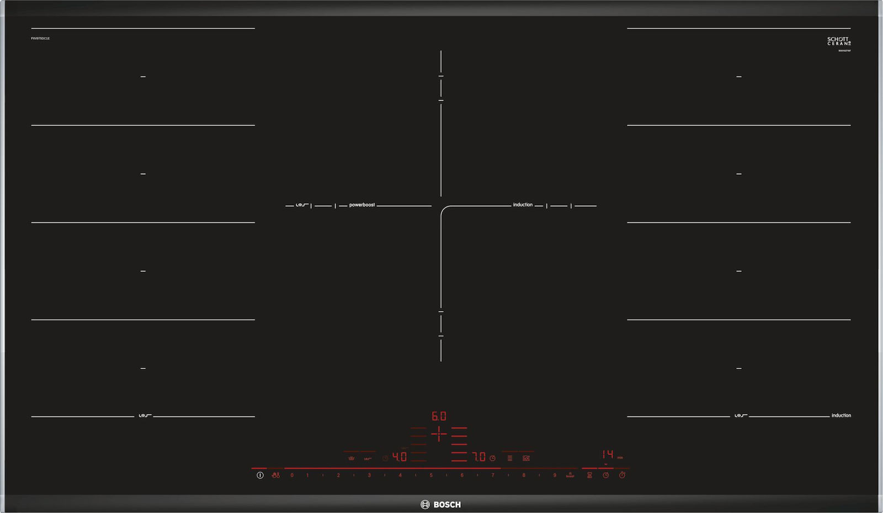
Task: Set power level 0 on the slider
Action: pyautogui.click(x=292, y=475)
